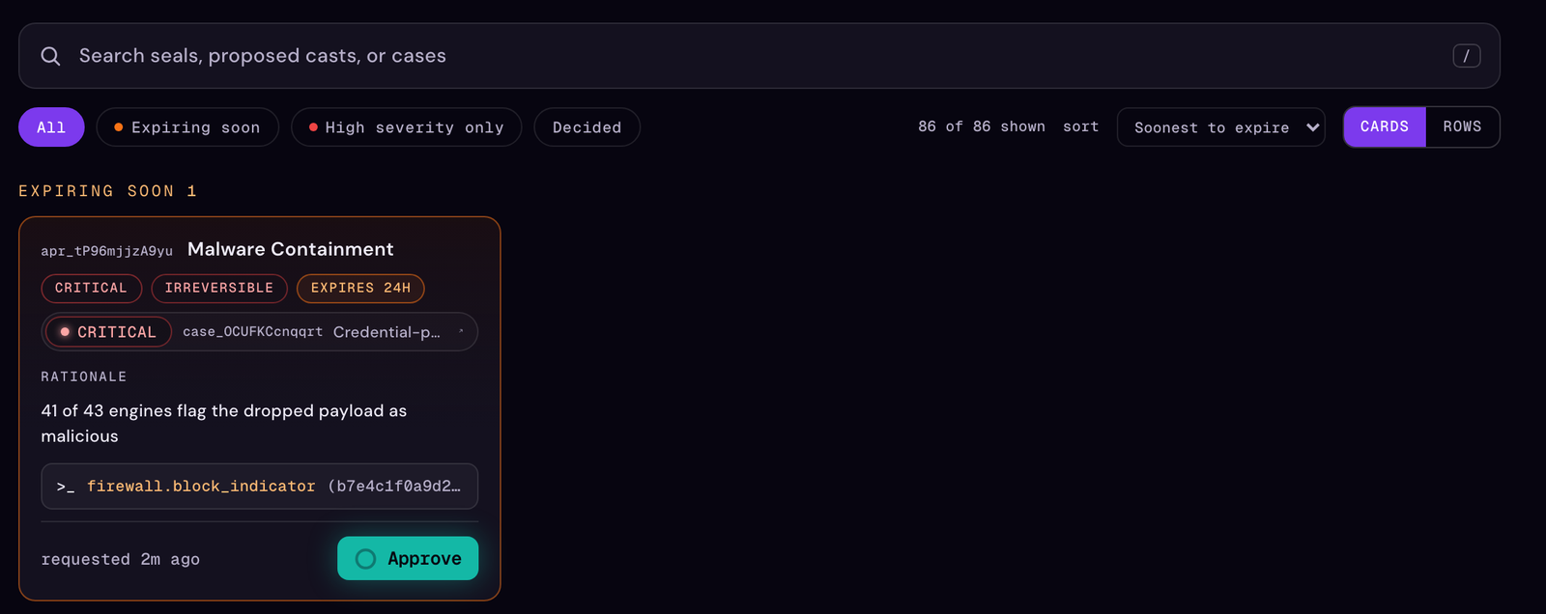Click the orange dot on Expiring soon chip
Viewport: 1546px width, 614px height.
119,127
